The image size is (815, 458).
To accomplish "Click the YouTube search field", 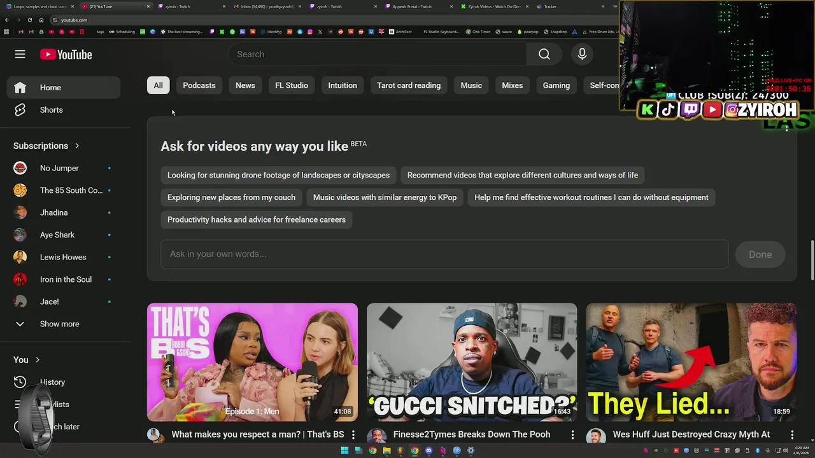I will [378, 54].
